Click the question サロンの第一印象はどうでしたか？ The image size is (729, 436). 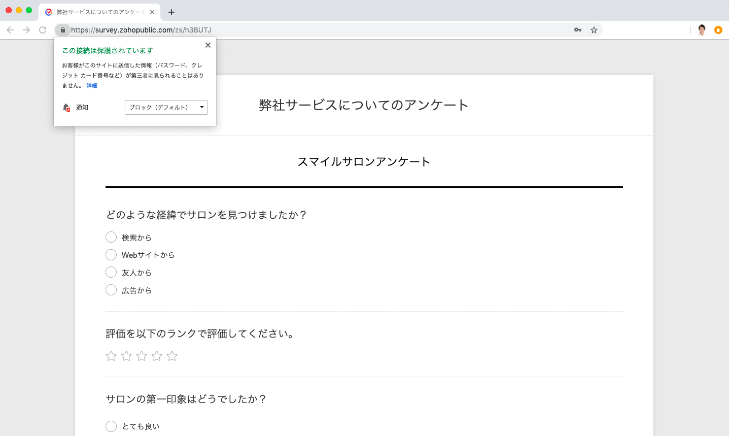pos(186,399)
